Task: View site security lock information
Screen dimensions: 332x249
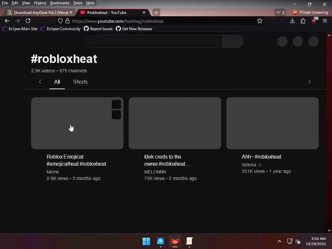Action: click(x=67, y=21)
